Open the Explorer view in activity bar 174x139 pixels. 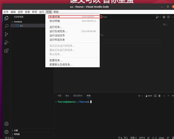click(6, 18)
